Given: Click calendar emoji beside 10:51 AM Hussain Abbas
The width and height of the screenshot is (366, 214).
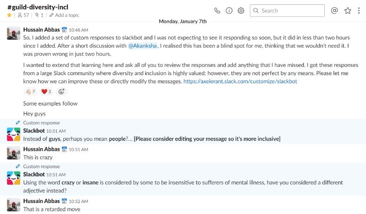Looking at the screenshot, I should [x=64, y=149].
